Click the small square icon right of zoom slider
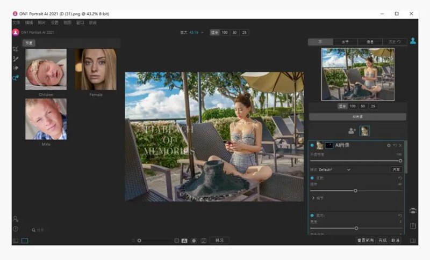Viewport: 430px width, 260px height. point(177,241)
